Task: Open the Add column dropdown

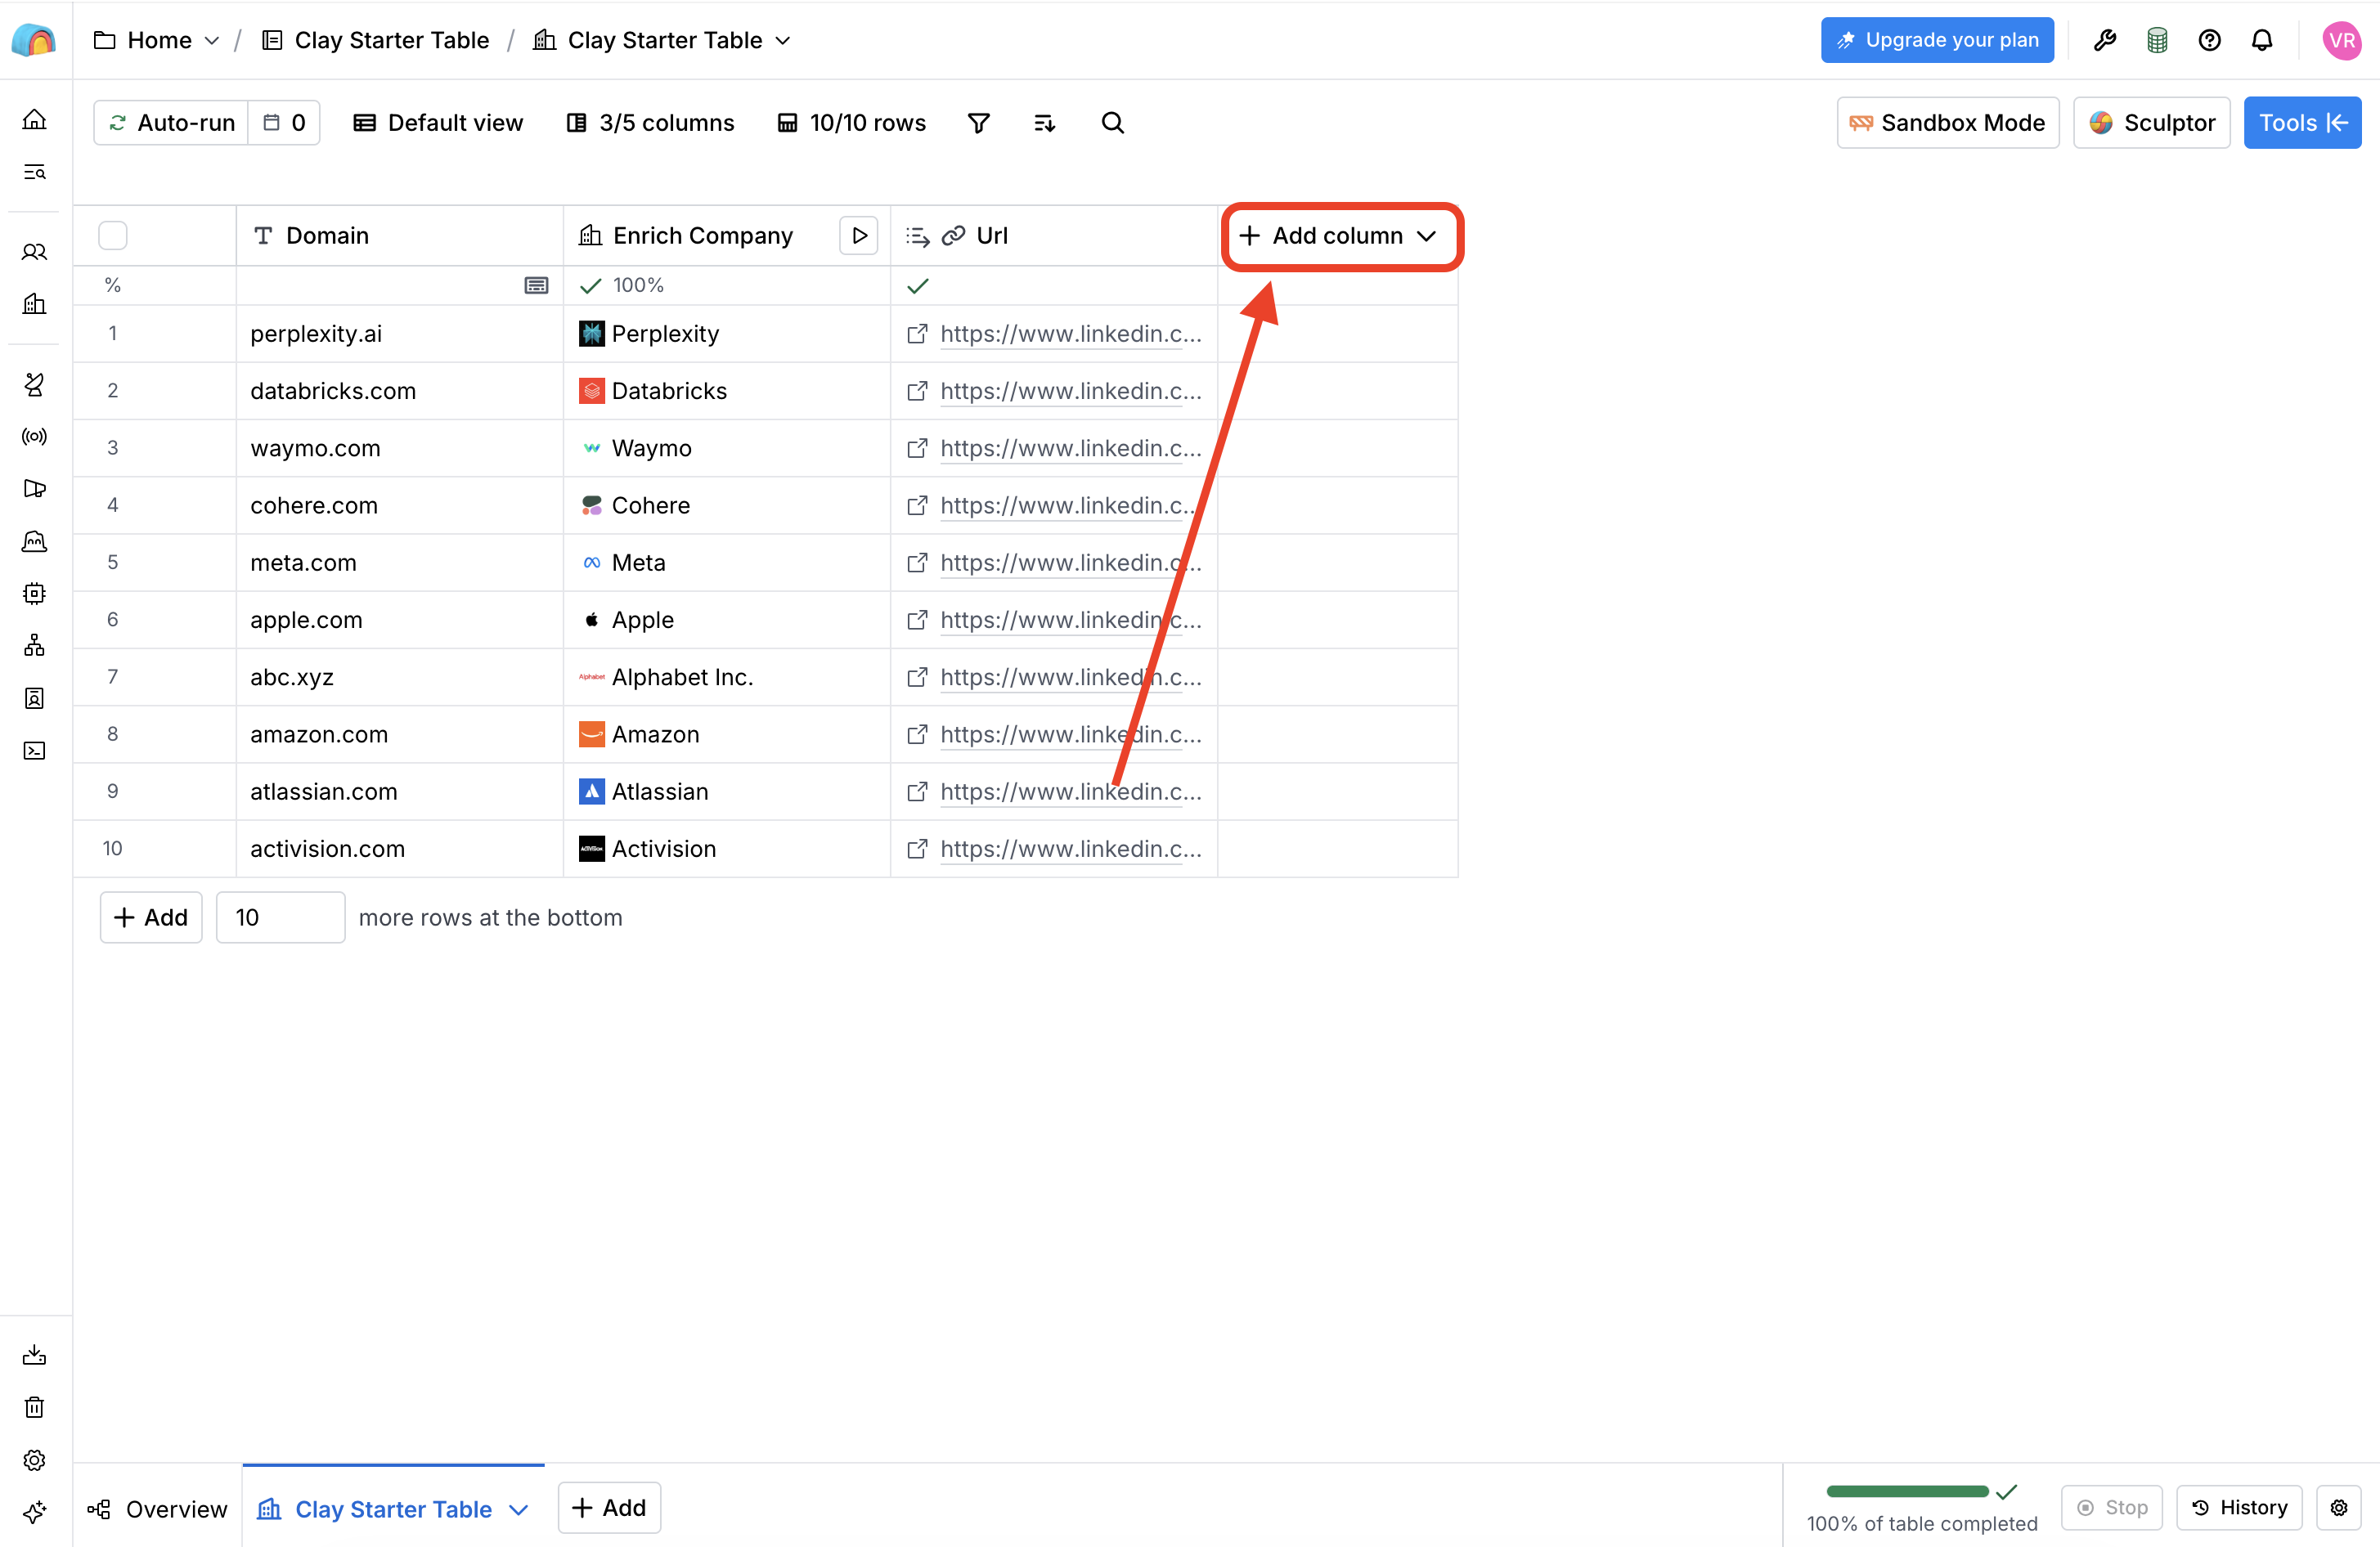Action: 1339,236
